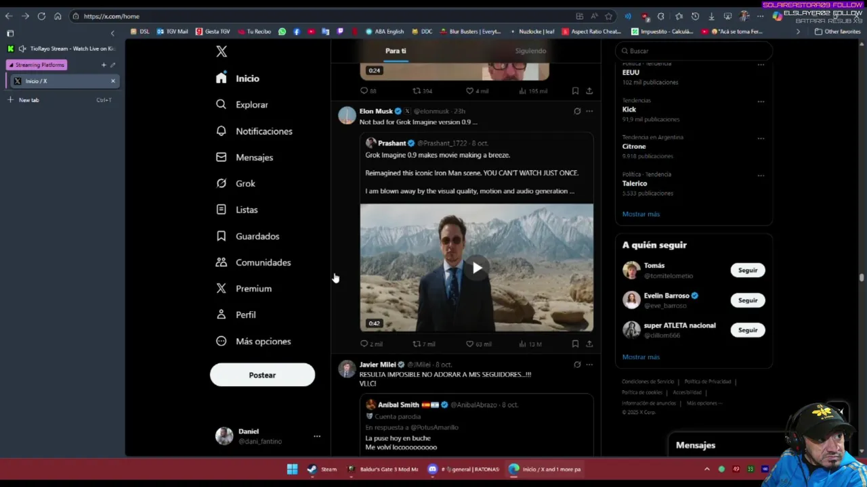Viewport: 867px width, 487px height.
Task: Close the Inicio / X tab
Action: [x=113, y=81]
